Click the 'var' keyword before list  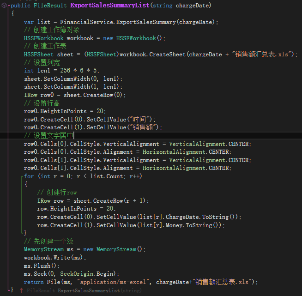point(29,22)
